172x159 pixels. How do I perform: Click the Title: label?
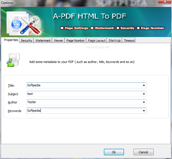[11, 85]
